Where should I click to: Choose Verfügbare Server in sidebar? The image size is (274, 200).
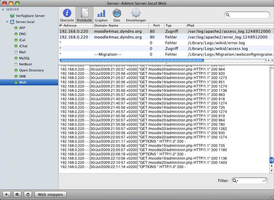coord(30,16)
